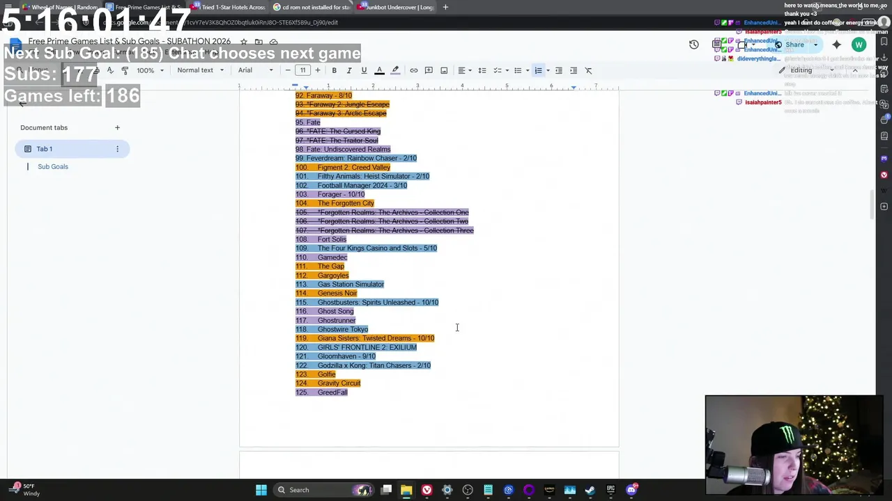Open the W account avatar
This screenshot has width=892, height=501.
point(859,45)
